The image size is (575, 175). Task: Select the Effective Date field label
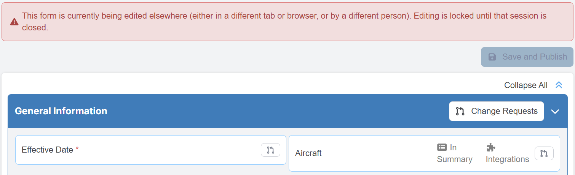[x=47, y=150]
